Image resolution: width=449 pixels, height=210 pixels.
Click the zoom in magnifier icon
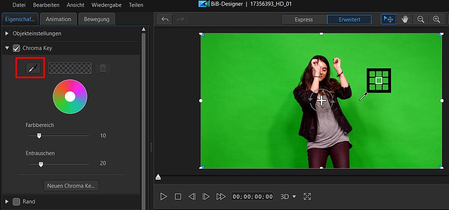point(437,19)
